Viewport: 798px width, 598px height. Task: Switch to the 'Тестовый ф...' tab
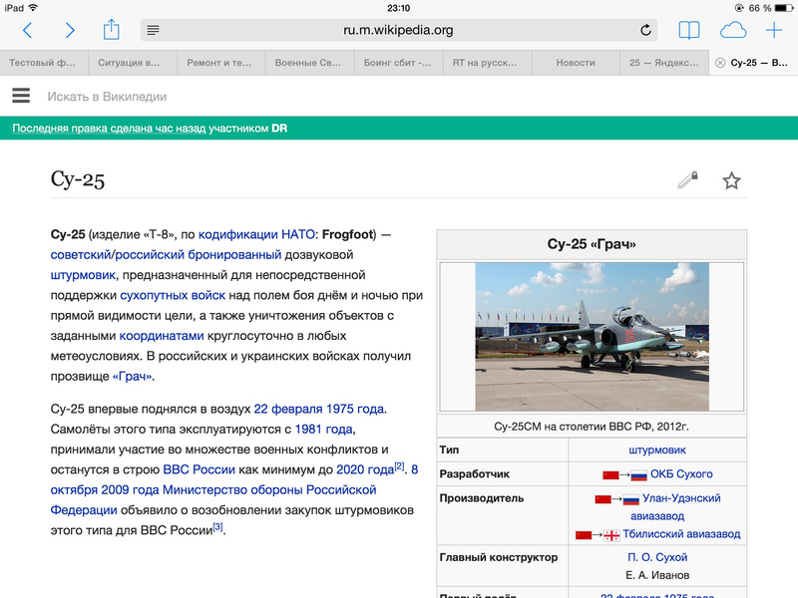(42, 63)
